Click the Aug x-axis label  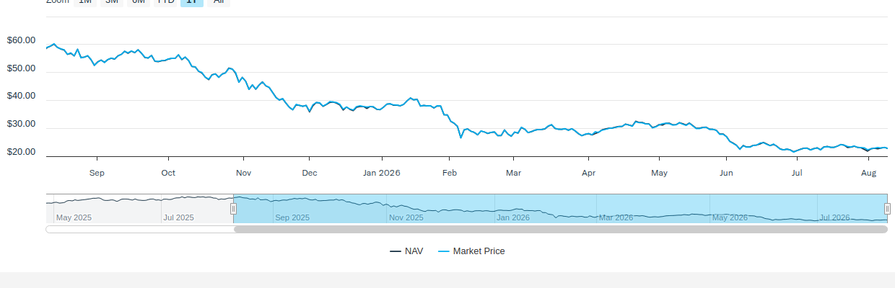[x=868, y=173]
